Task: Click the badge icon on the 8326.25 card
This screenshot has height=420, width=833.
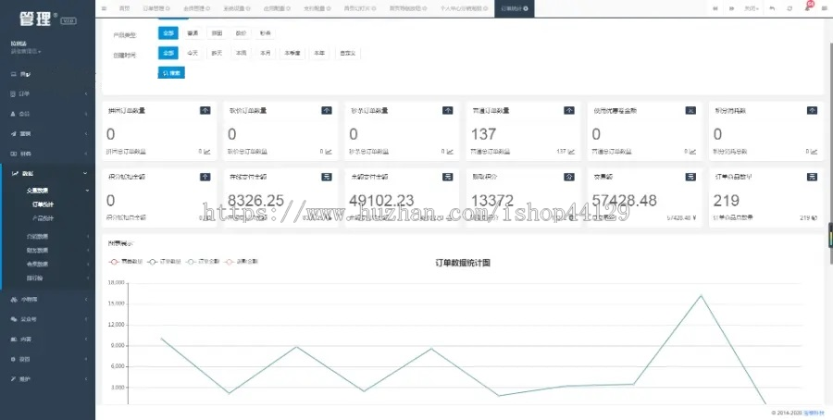Action: pos(326,177)
